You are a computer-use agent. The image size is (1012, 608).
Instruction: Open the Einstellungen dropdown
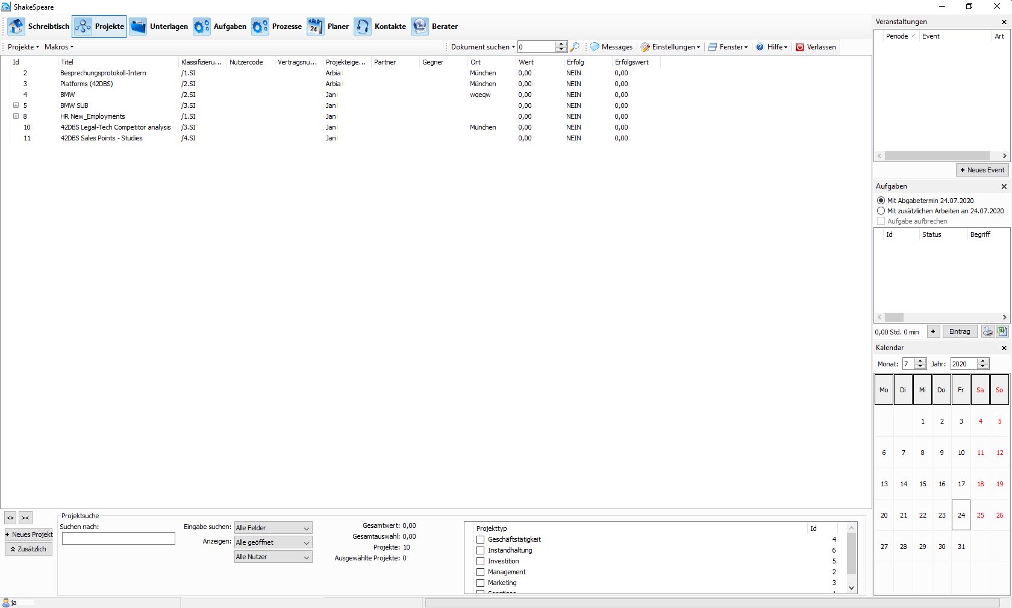[x=670, y=47]
